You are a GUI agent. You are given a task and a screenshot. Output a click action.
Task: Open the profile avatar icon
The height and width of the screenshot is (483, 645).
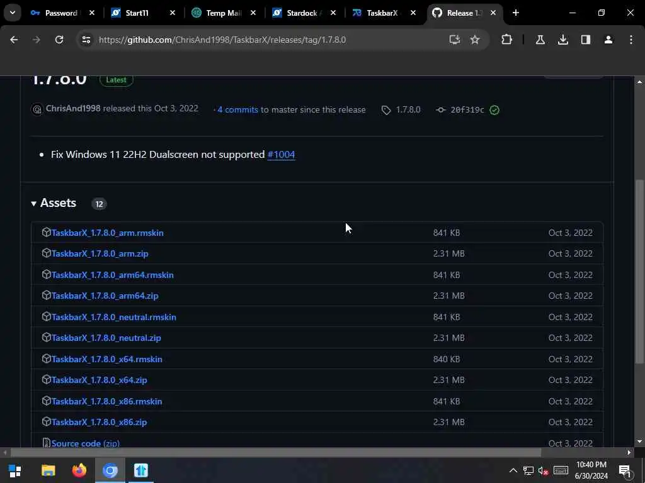[x=608, y=40]
